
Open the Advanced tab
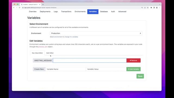[x=122, y=11]
